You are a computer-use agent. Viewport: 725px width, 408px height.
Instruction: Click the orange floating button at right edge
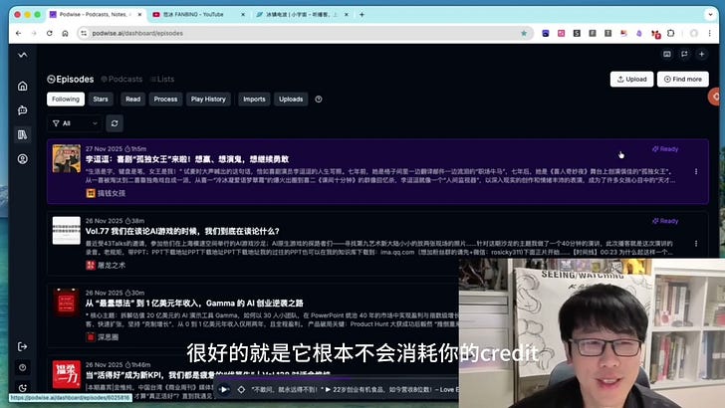(x=715, y=97)
